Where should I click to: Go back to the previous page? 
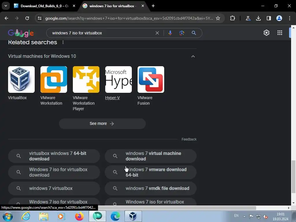(6, 18)
